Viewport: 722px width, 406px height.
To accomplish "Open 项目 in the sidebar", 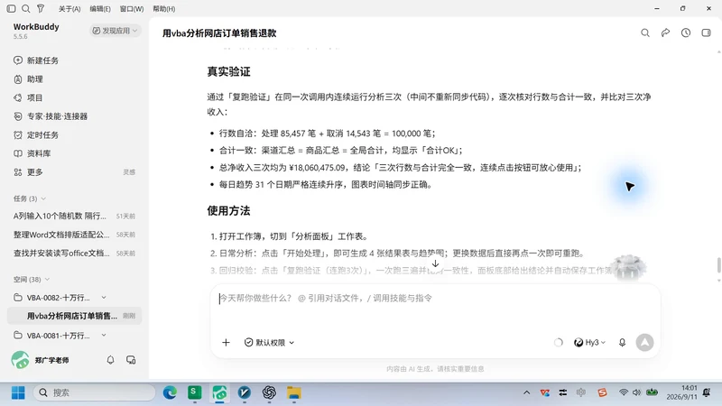I will pos(34,97).
